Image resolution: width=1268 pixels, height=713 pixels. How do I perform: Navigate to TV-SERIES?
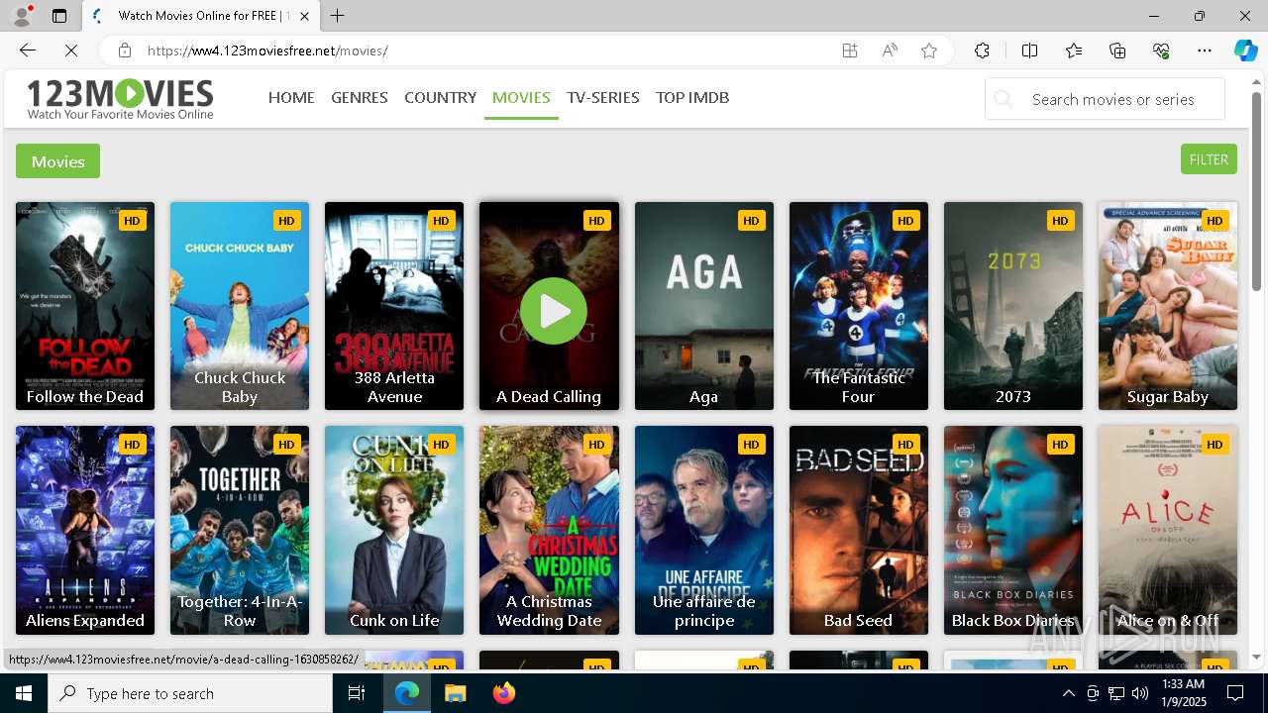tap(603, 97)
